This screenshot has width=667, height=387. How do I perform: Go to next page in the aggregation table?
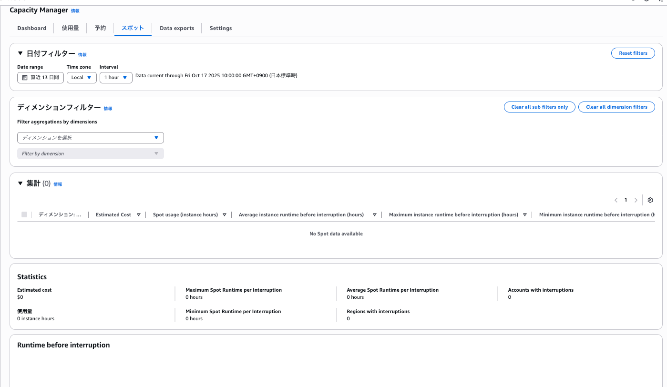click(x=636, y=200)
